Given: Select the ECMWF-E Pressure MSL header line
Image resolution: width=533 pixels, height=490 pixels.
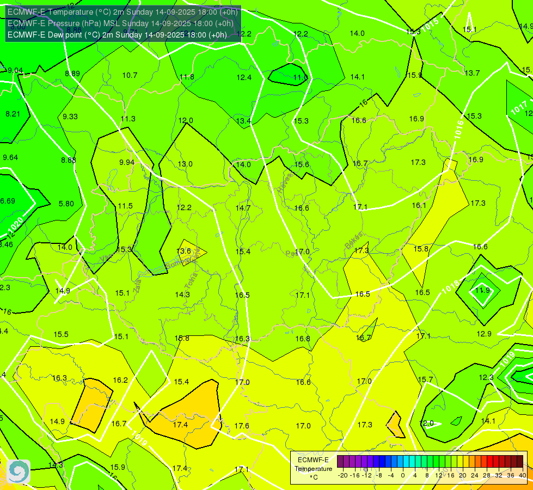Looking at the screenshot, I should click(120, 23).
